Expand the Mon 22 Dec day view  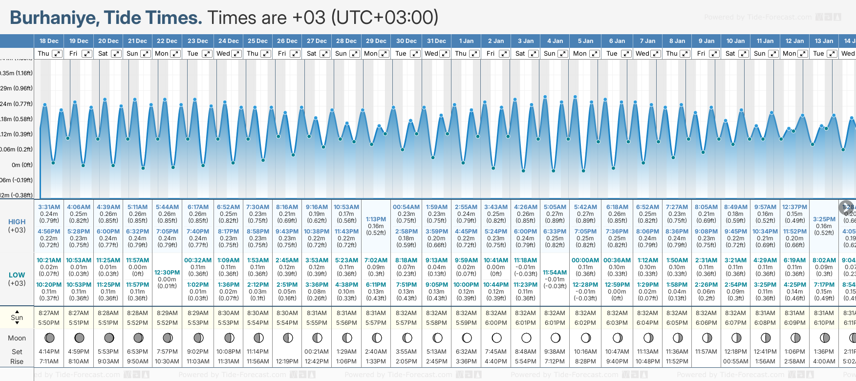pyautogui.click(x=175, y=54)
